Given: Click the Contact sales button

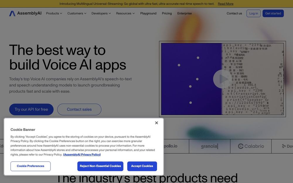Looking at the screenshot, I should tap(79, 110).
